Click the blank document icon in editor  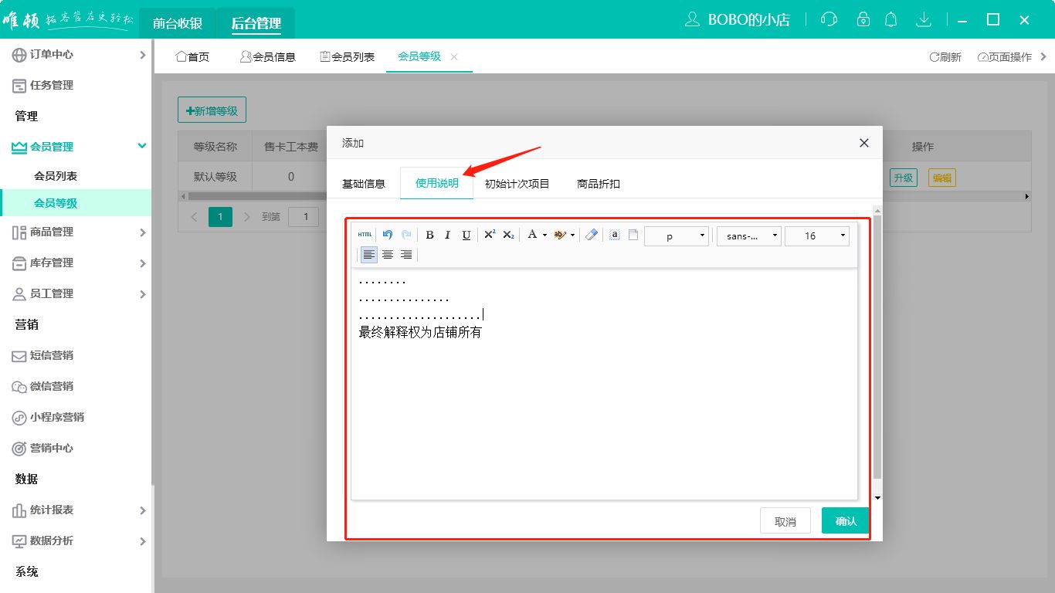tap(633, 235)
